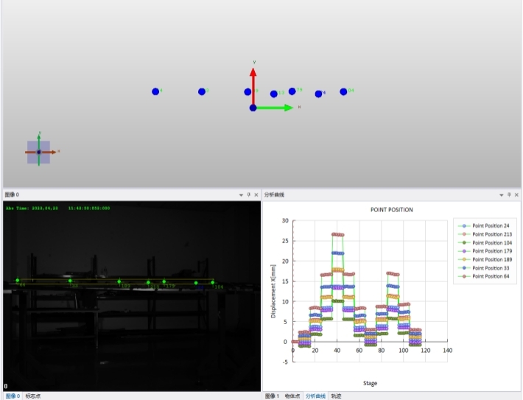
Task: Close the 分析曲线 analysis curve panel
Action: coord(516,194)
